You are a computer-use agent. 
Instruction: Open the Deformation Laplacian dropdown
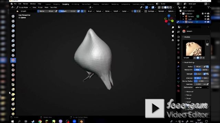pyautogui.click(x=201, y=87)
